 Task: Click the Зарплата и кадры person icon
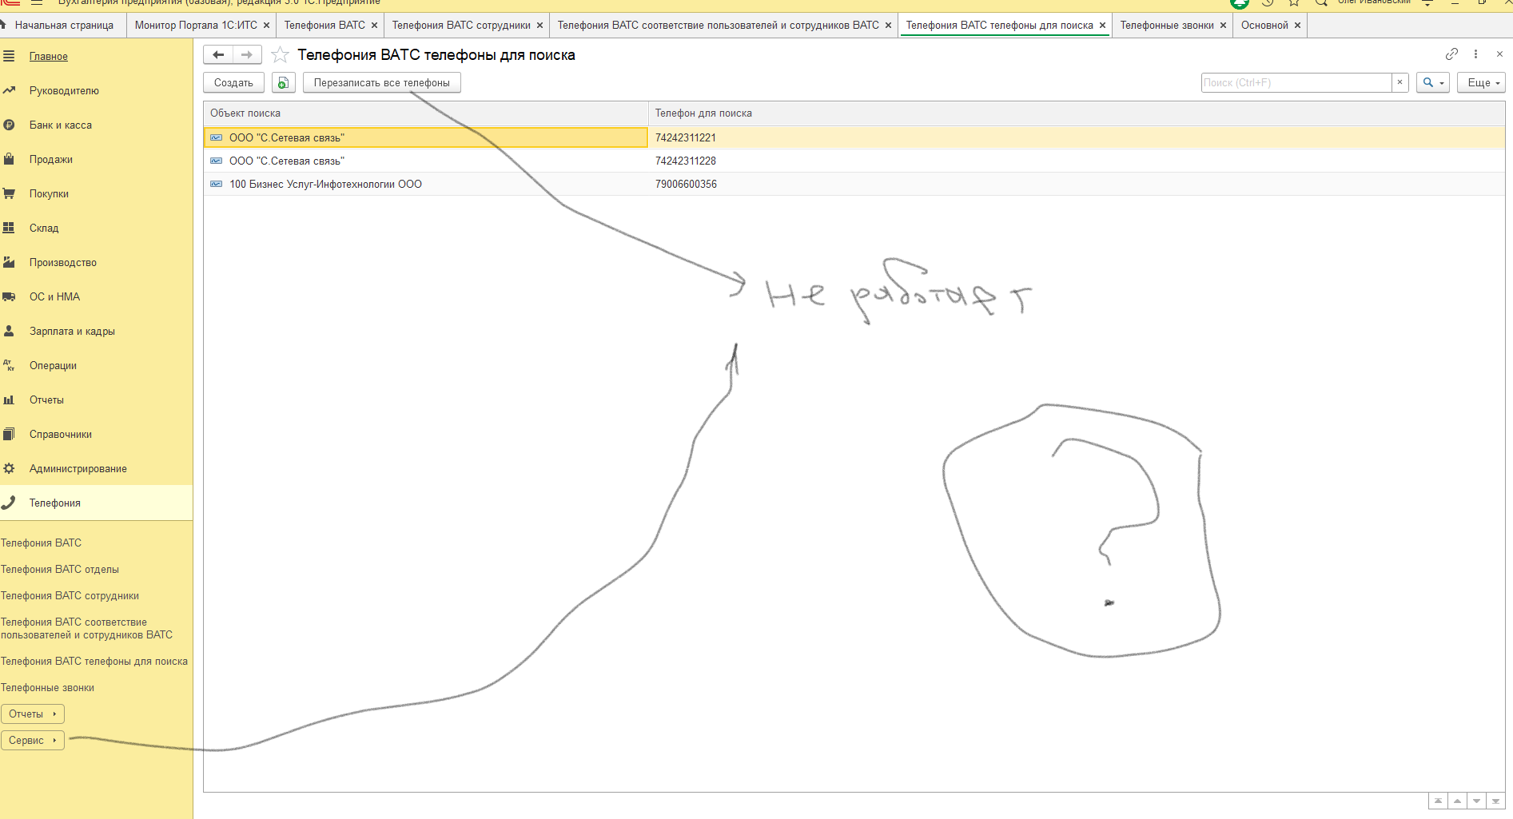pyautogui.click(x=9, y=331)
